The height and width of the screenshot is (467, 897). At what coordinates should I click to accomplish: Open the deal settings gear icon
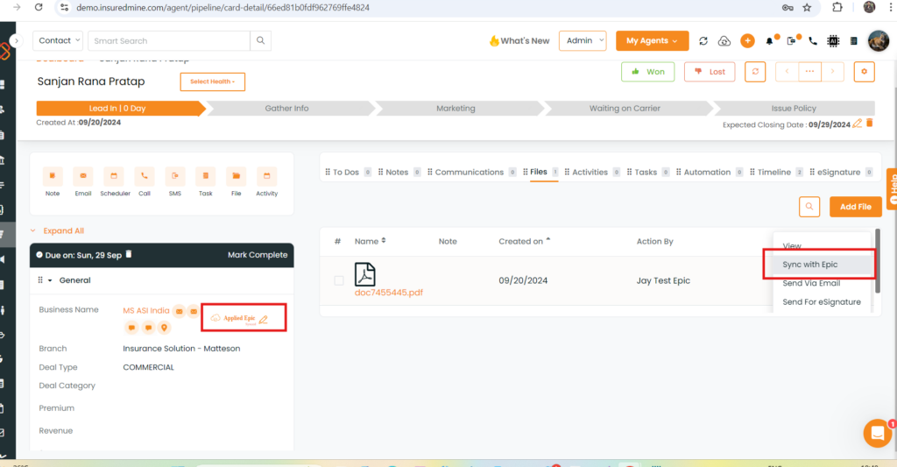[864, 72]
